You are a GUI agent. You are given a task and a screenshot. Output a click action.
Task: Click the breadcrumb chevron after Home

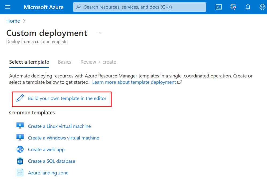24,21
